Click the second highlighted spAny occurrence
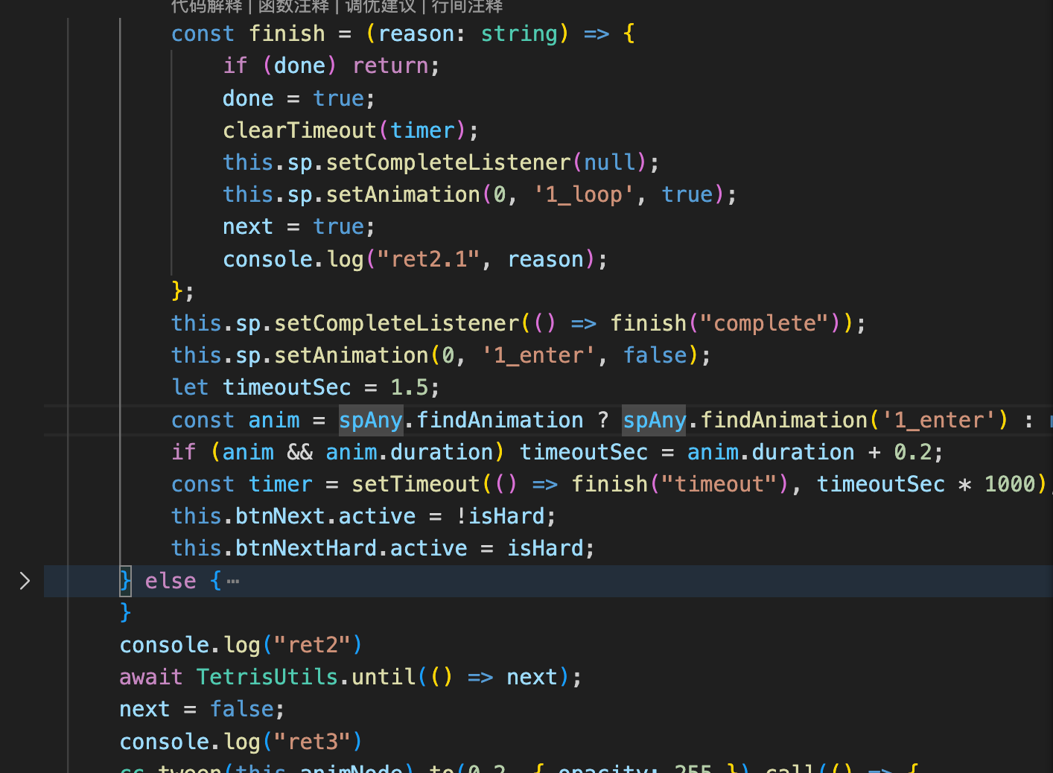Image resolution: width=1053 pixels, height=773 pixels. tap(654, 420)
